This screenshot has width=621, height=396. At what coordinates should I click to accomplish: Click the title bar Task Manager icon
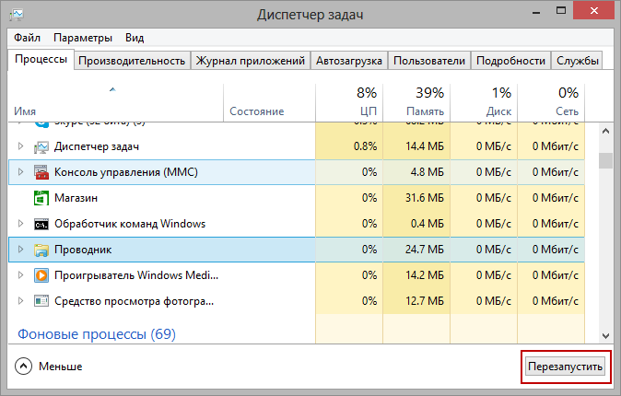(x=17, y=15)
